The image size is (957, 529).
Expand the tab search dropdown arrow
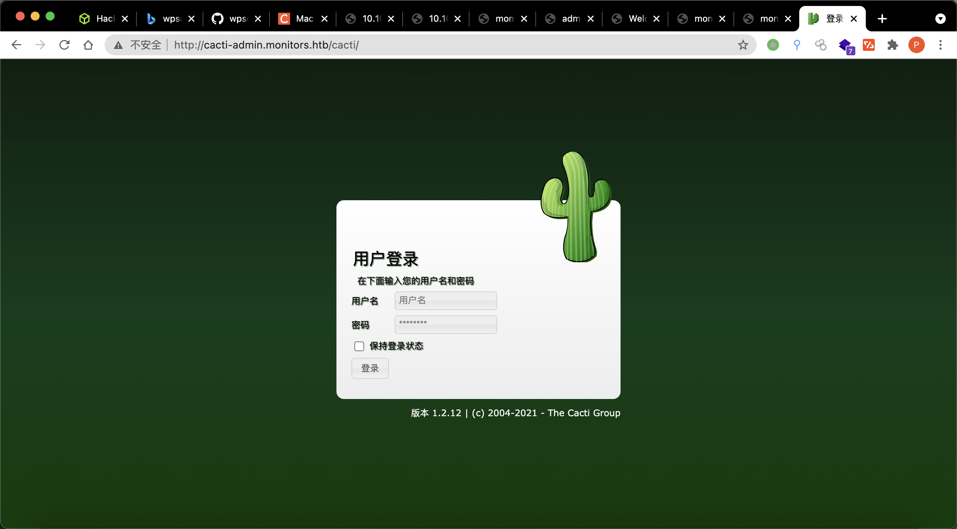click(x=941, y=19)
